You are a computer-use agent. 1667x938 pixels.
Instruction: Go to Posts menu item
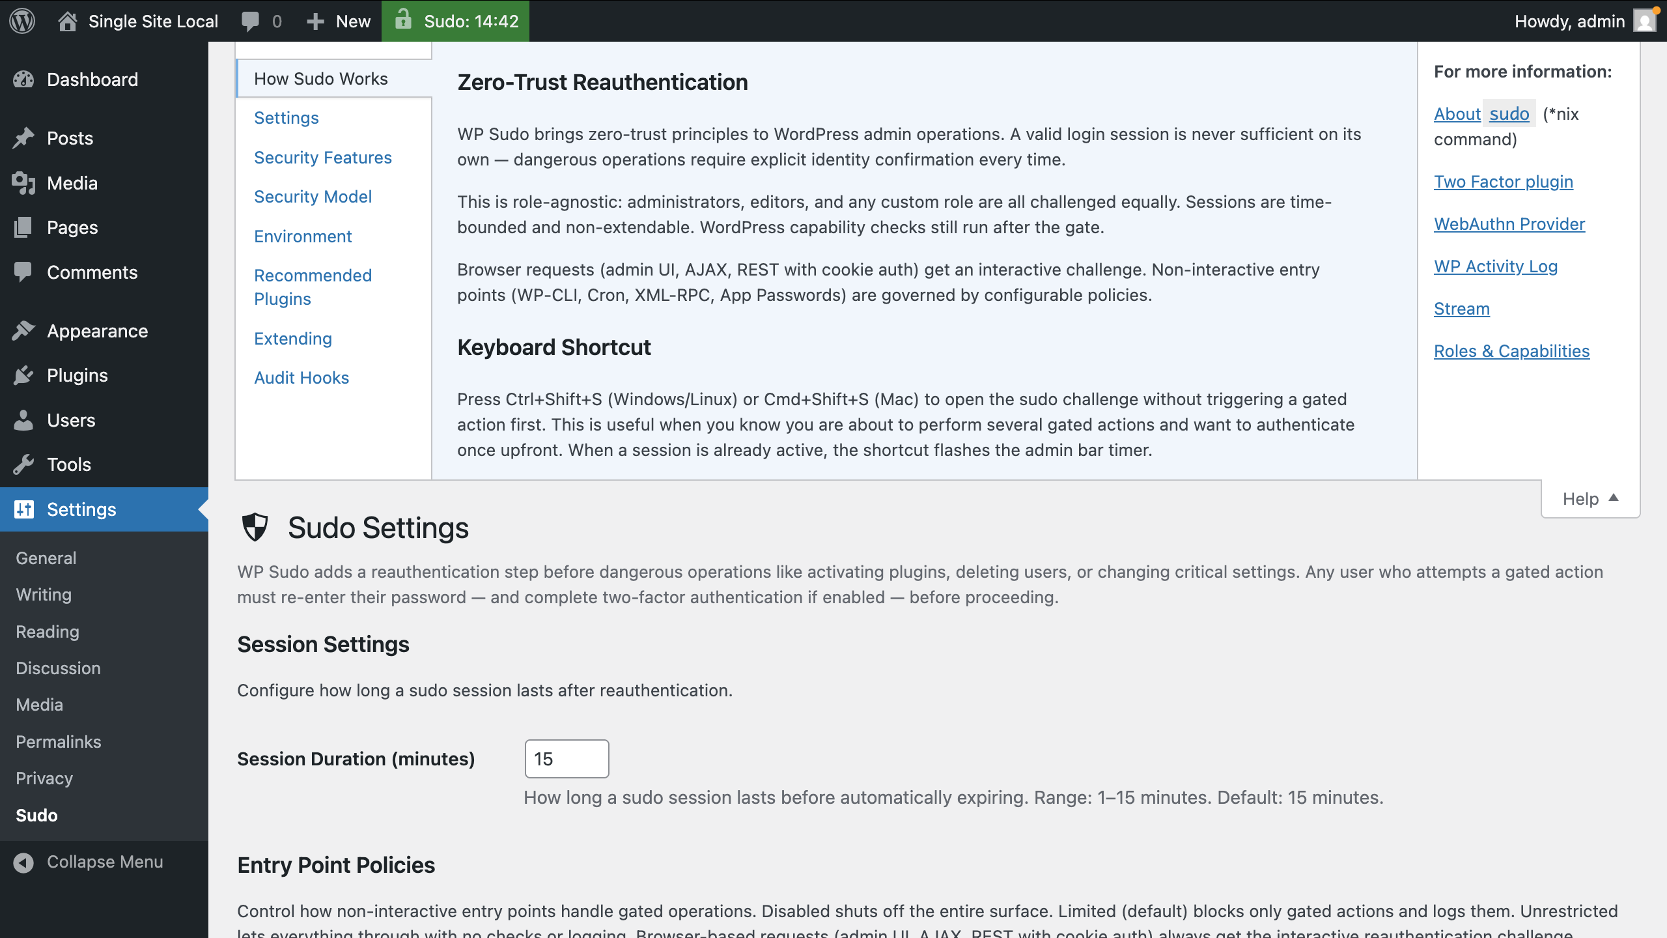tap(70, 138)
